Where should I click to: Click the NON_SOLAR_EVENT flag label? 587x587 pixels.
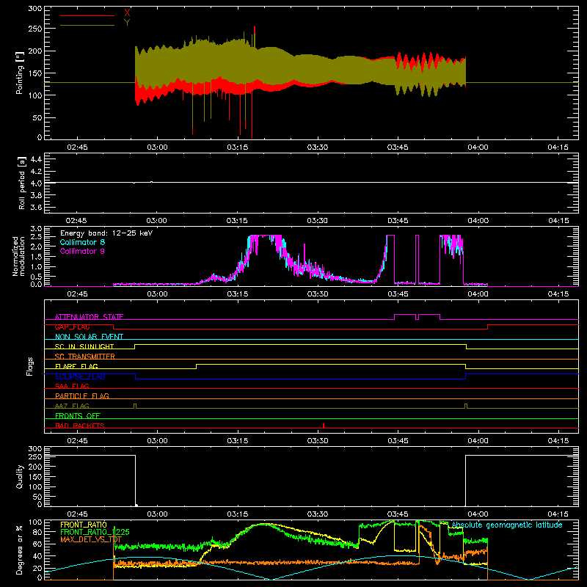click(89, 337)
